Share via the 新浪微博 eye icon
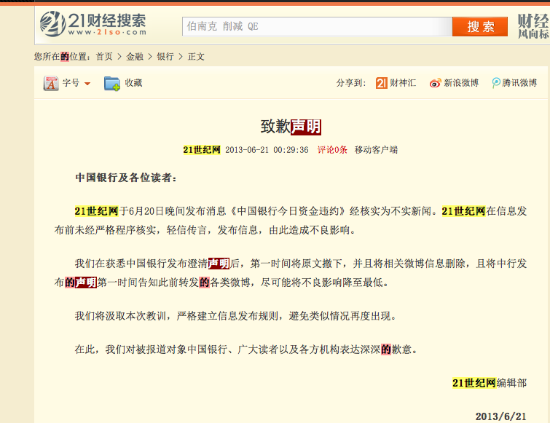This screenshot has width=550, height=423. [x=435, y=83]
